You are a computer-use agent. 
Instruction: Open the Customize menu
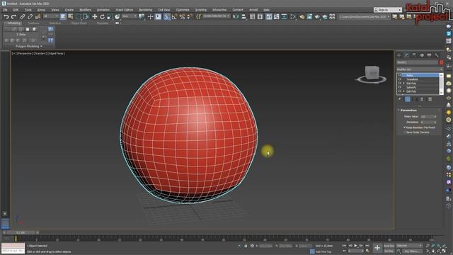click(x=183, y=10)
